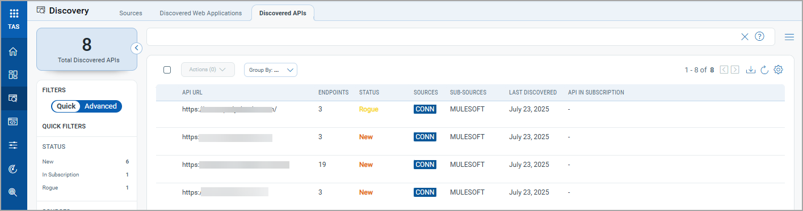Viewport: 803px width, 211px height.
Task: Click July 23, 2025 in Rogue row
Action: tap(529, 109)
